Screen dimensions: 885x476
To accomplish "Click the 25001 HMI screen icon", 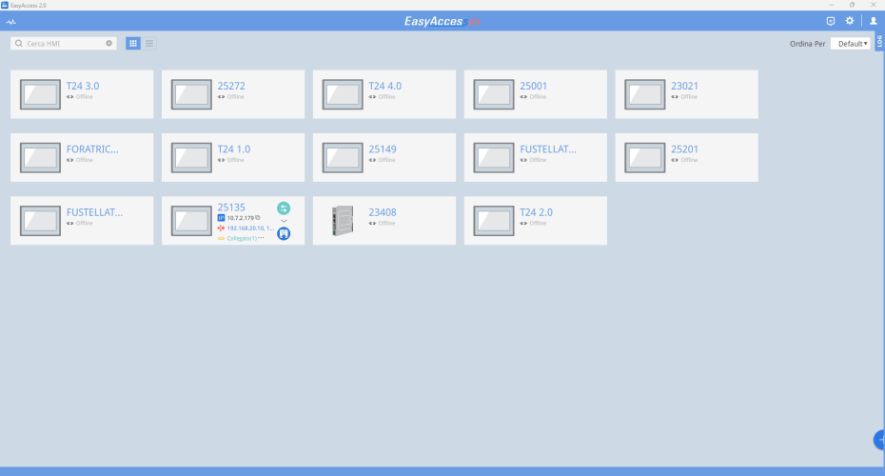I will point(494,94).
